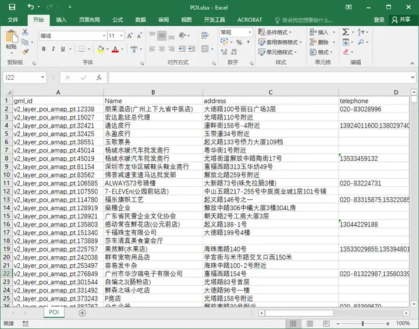Click the Clear eraser icon
The image size is (419, 329).
coord(346,52)
